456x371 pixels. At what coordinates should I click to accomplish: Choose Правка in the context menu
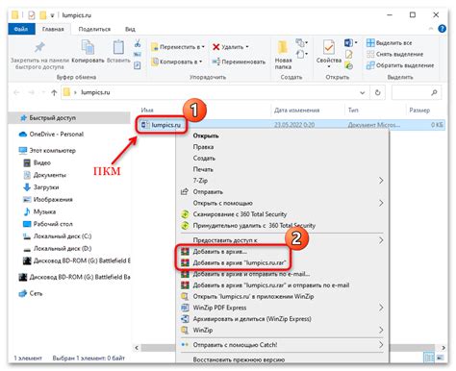(203, 147)
